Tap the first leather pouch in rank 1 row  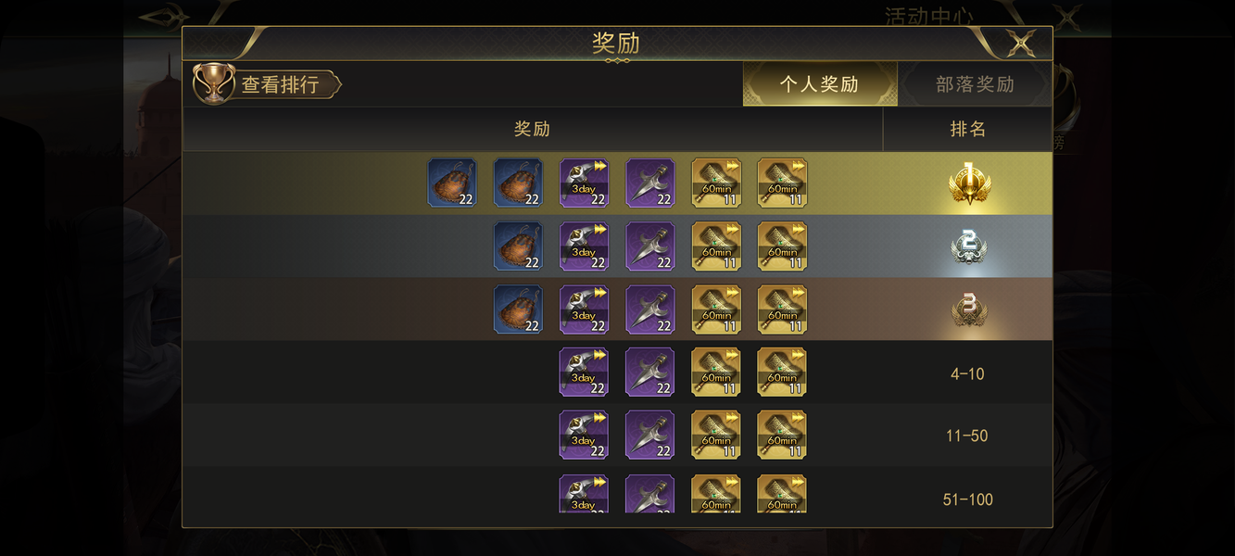pos(452,183)
